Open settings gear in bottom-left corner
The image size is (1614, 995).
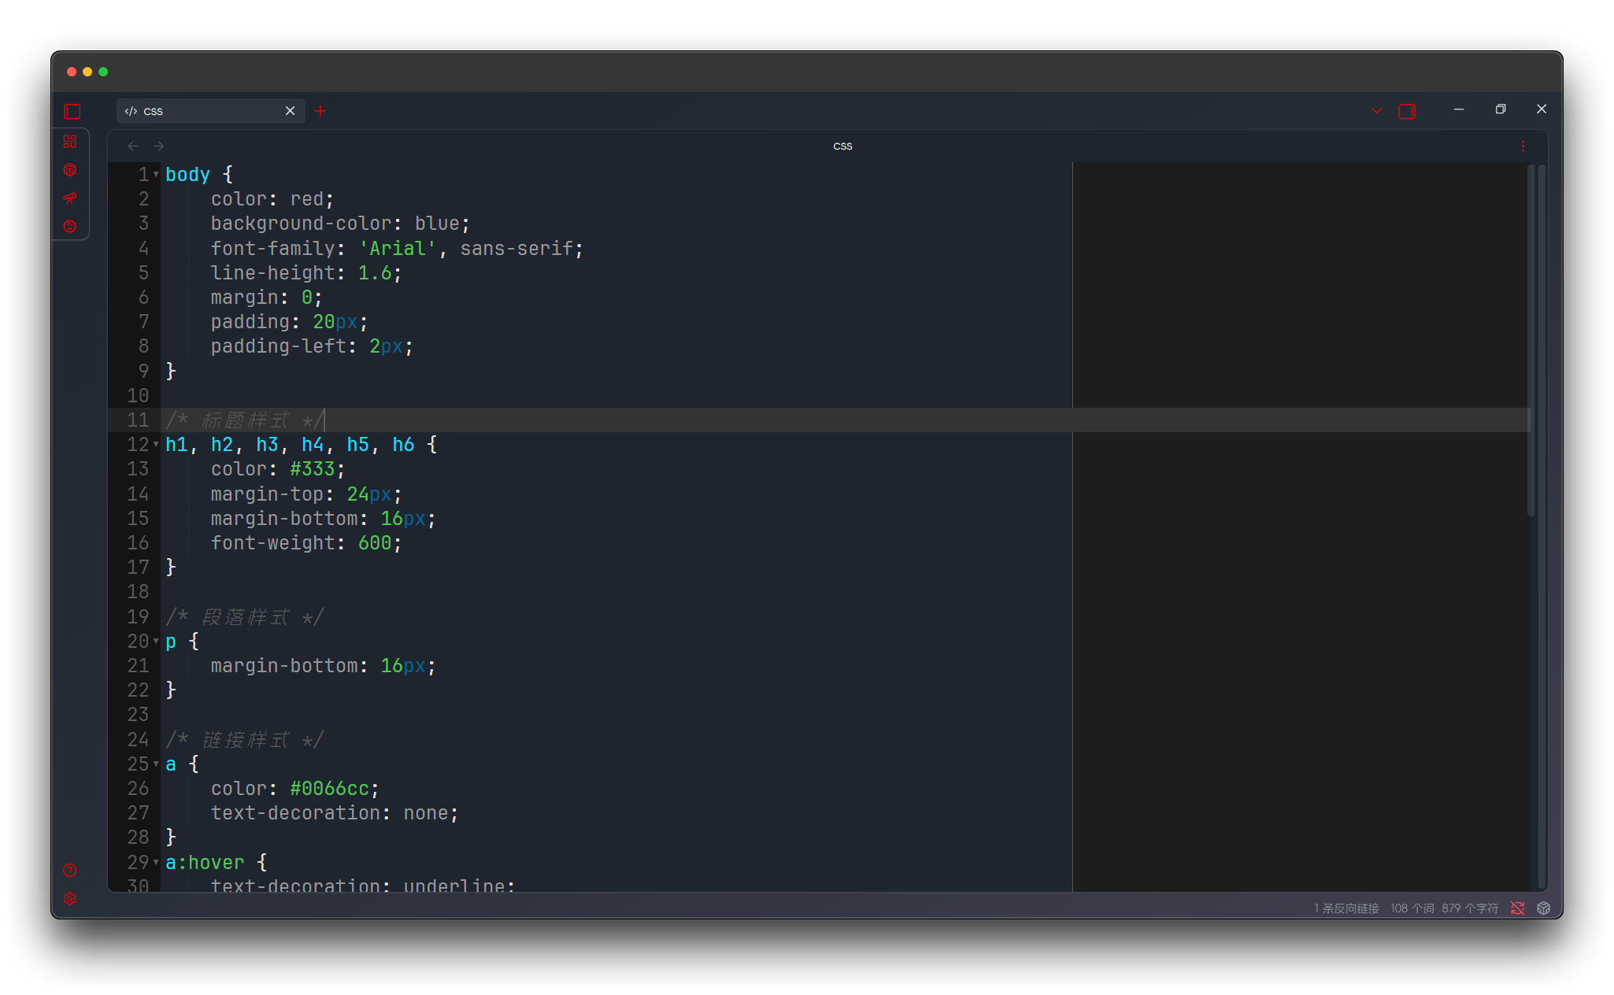pos(70,899)
